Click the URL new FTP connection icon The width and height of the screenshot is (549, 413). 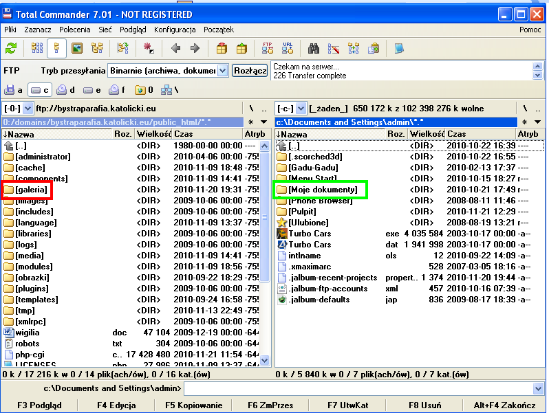click(288, 48)
